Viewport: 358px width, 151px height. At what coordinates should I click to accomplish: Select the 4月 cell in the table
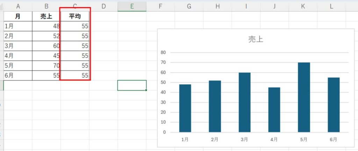pos(18,56)
